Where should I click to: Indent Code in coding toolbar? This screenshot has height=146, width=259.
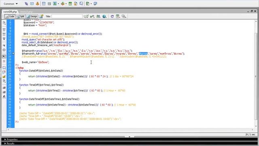click(4, 88)
